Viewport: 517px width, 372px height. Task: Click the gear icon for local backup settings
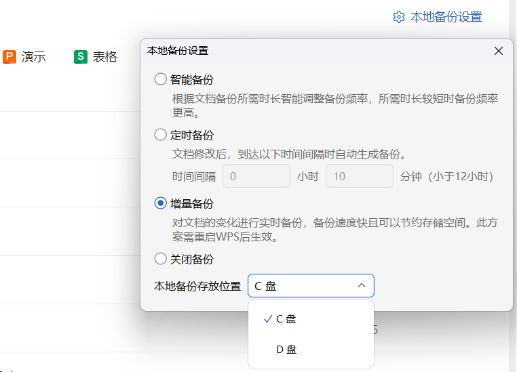[399, 17]
